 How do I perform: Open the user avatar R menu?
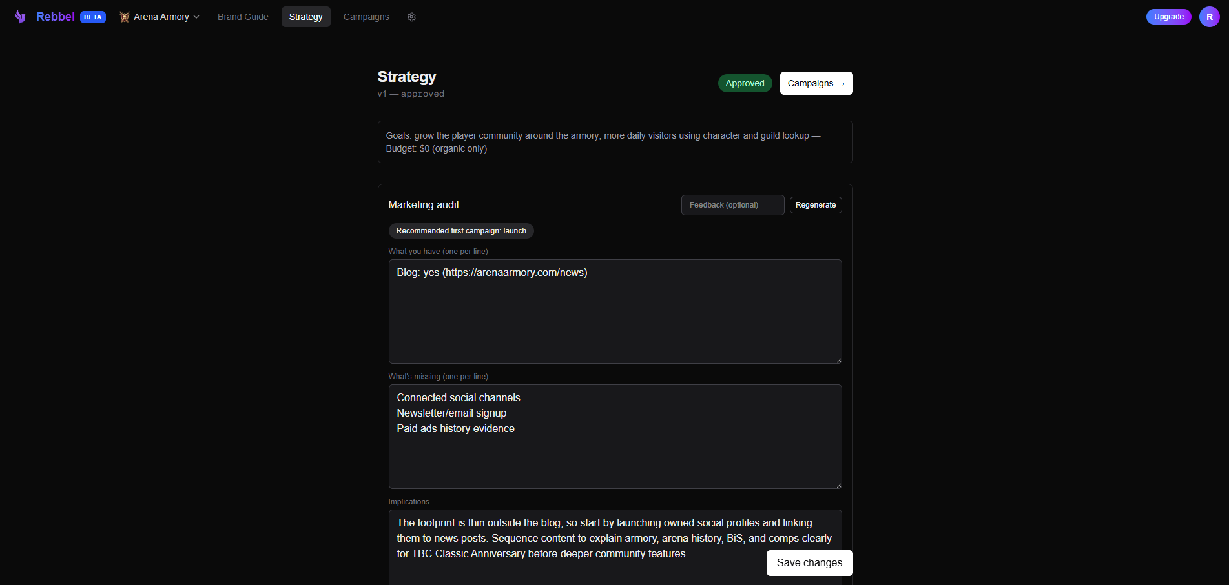point(1209,17)
